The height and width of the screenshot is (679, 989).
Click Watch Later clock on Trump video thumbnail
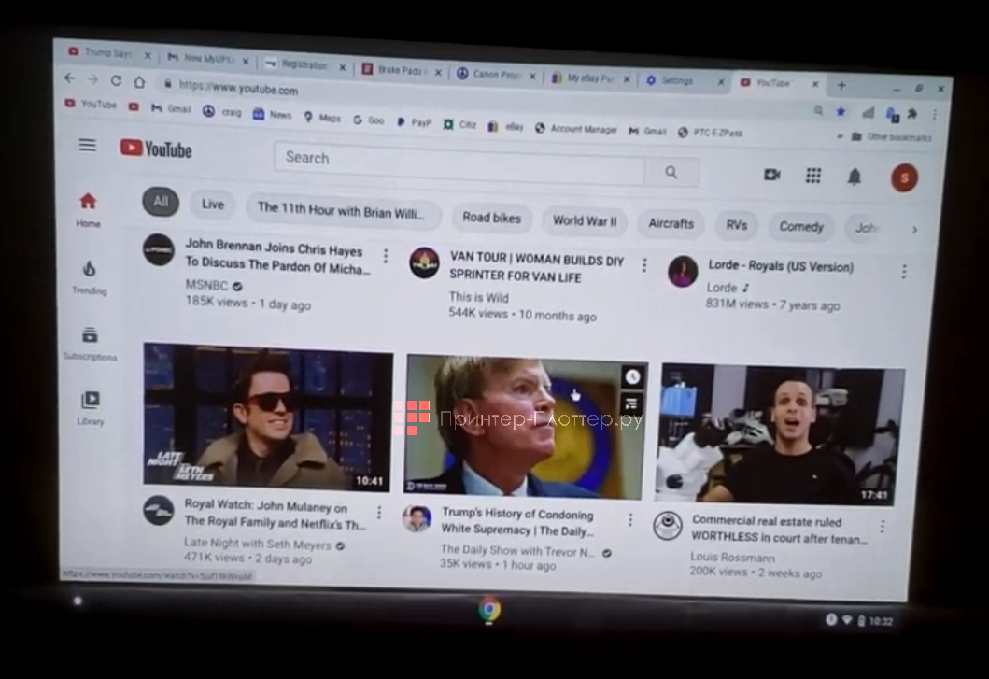(633, 376)
